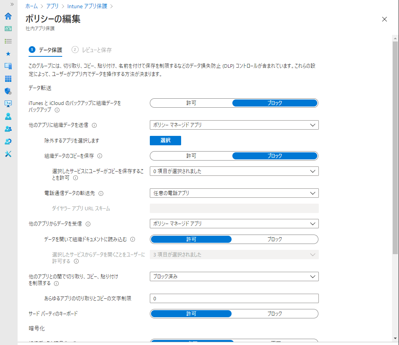Open Tenant administration gear-person icon
This screenshot has height=345, width=399.
8,141
